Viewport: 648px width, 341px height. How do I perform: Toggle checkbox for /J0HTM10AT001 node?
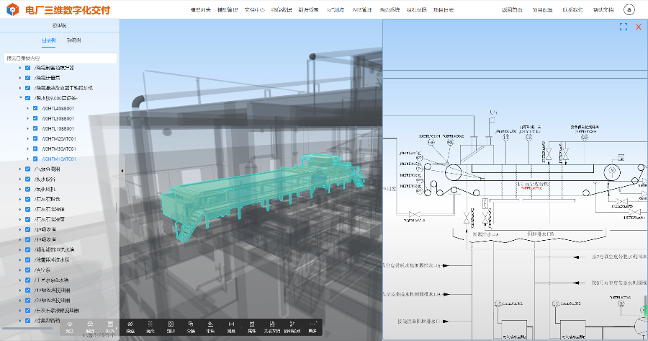click(35, 159)
